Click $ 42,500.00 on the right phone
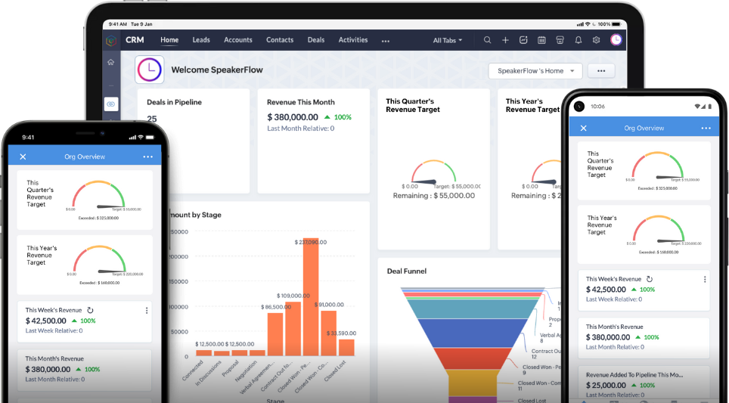729x403 pixels. 606,290
